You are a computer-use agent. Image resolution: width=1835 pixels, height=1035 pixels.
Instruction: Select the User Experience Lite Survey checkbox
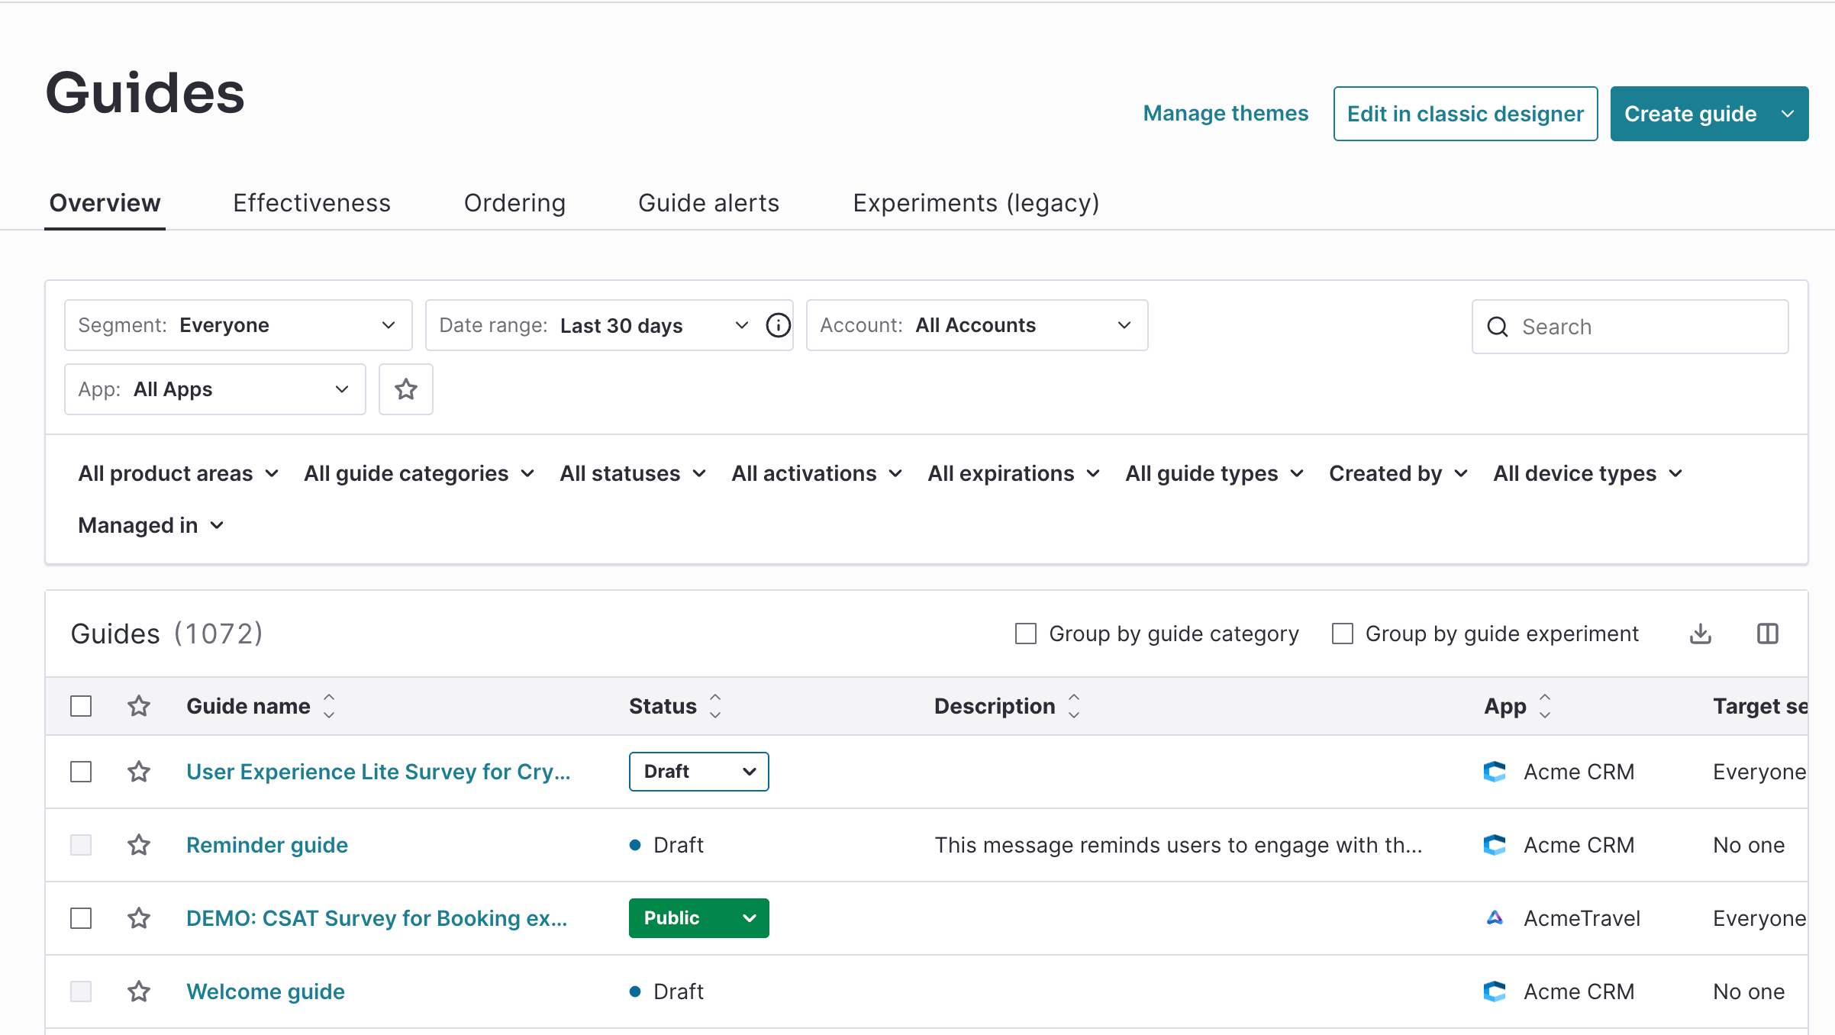(81, 772)
